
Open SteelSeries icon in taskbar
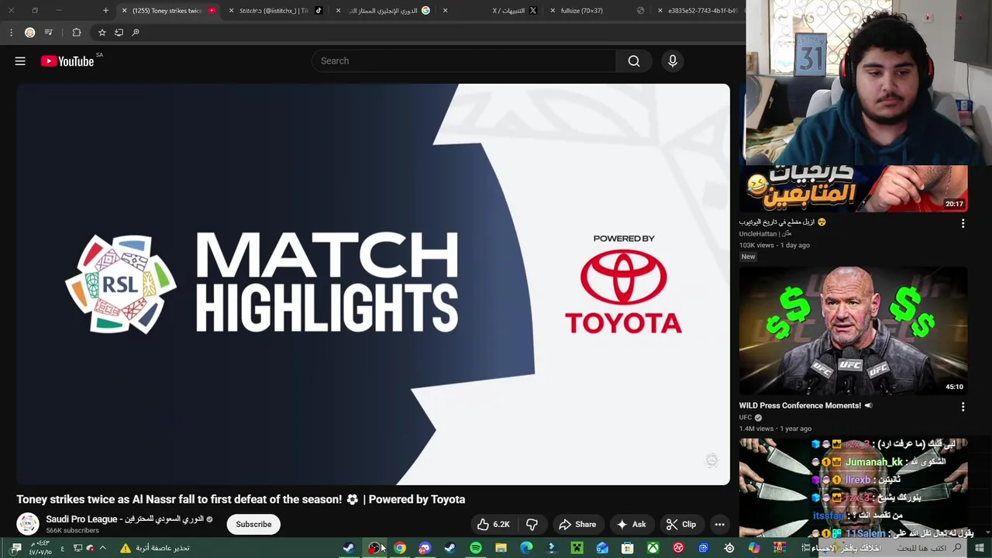pyautogui.click(x=729, y=548)
